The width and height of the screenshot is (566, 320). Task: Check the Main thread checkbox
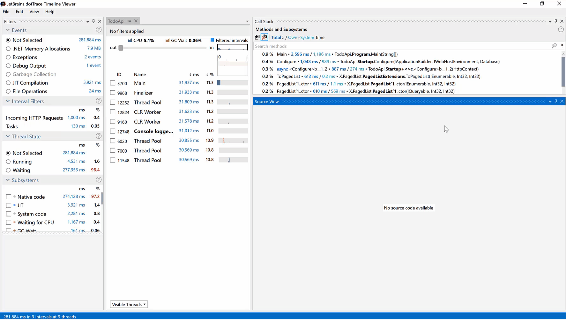(113, 83)
